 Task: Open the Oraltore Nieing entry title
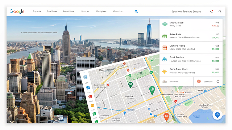pos(177,46)
